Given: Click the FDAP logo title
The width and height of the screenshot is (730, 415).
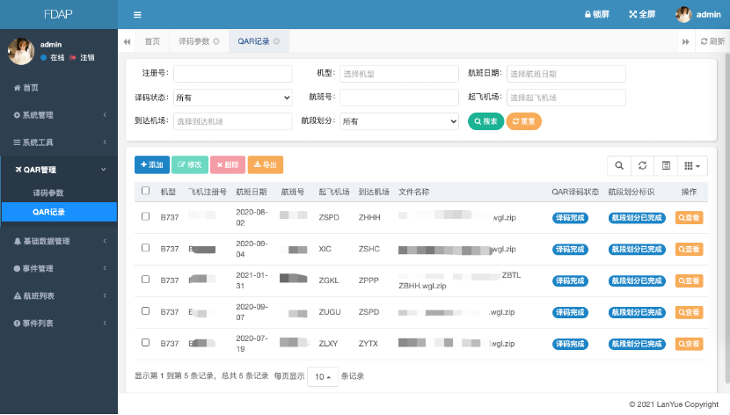Looking at the screenshot, I should coord(58,14).
